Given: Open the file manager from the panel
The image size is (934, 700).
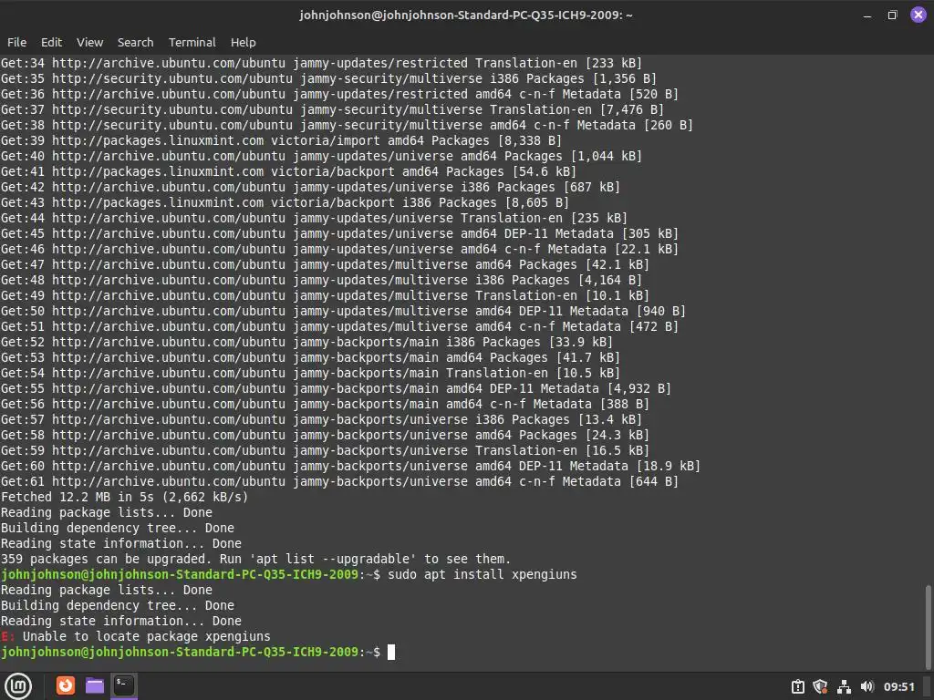Looking at the screenshot, I should [95, 685].
